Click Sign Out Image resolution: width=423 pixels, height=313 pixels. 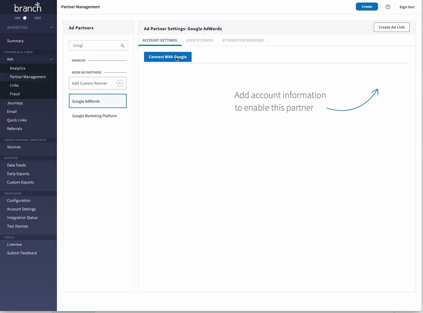tap(407, 7)
